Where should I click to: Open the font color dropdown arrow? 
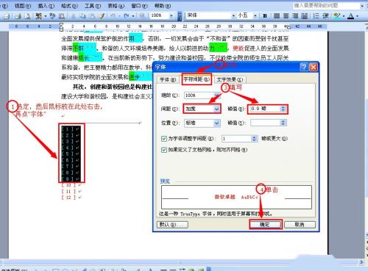point(357,16)
